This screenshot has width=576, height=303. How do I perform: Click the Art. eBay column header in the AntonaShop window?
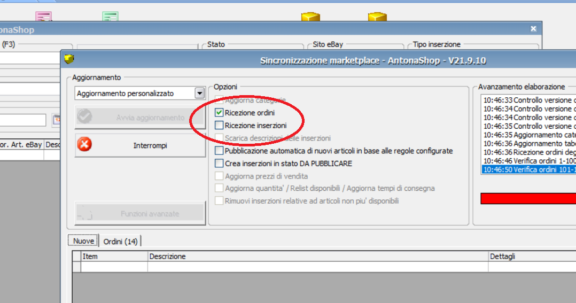point(22,145)
